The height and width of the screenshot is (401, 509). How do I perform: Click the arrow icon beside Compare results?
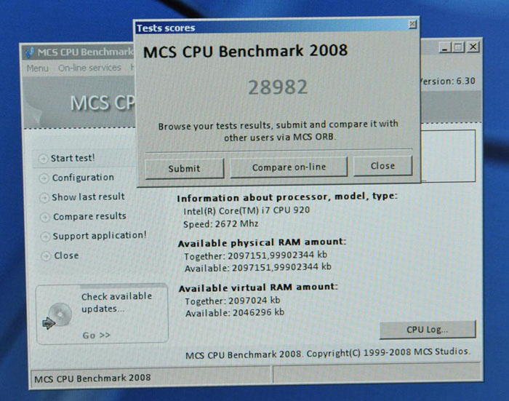(x=45, y=217)
